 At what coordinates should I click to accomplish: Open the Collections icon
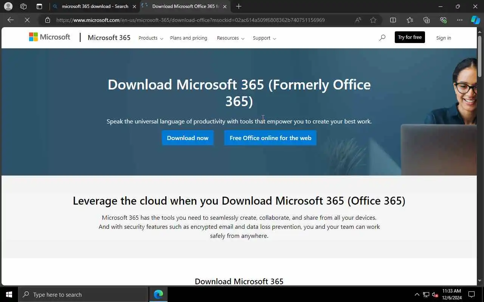tap(427, 20)
